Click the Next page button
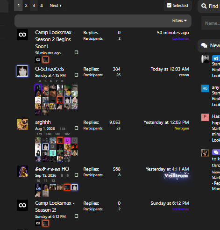220x230 pixels. tap(56, 6)
